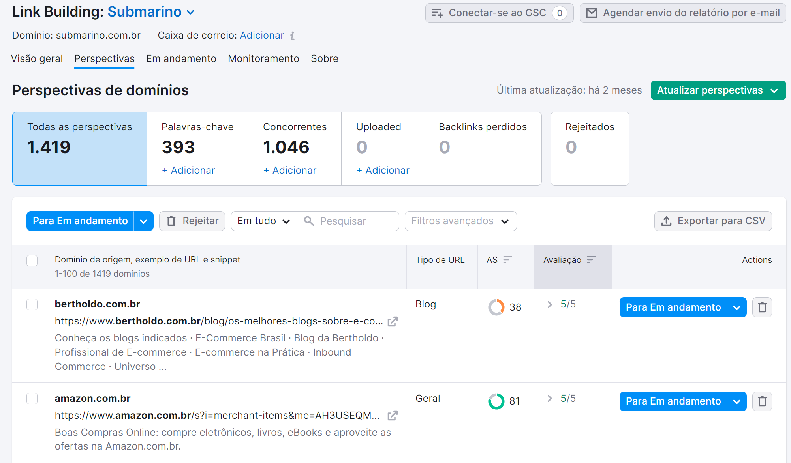
Task: Toggle the select-all checkbox in table header
Action: (32, 261)
